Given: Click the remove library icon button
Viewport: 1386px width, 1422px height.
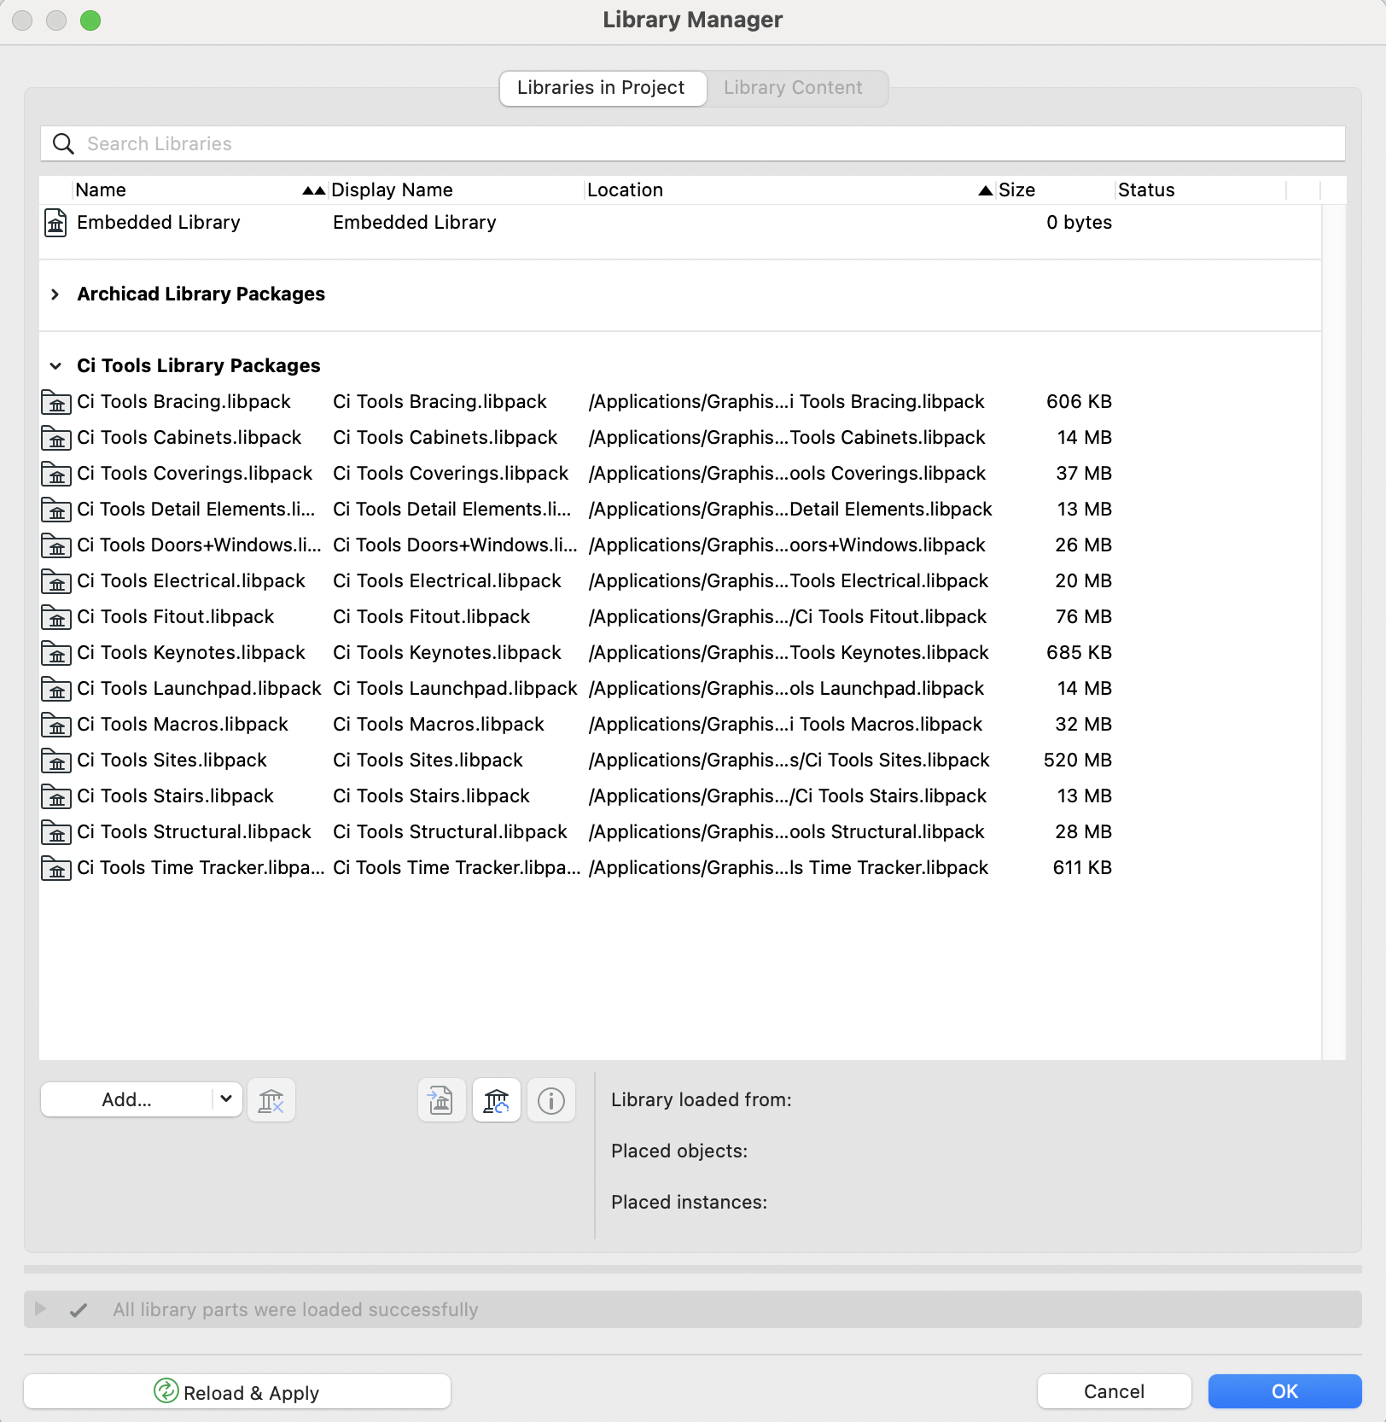Looking at the screenshot, I should coord(271,1100).
